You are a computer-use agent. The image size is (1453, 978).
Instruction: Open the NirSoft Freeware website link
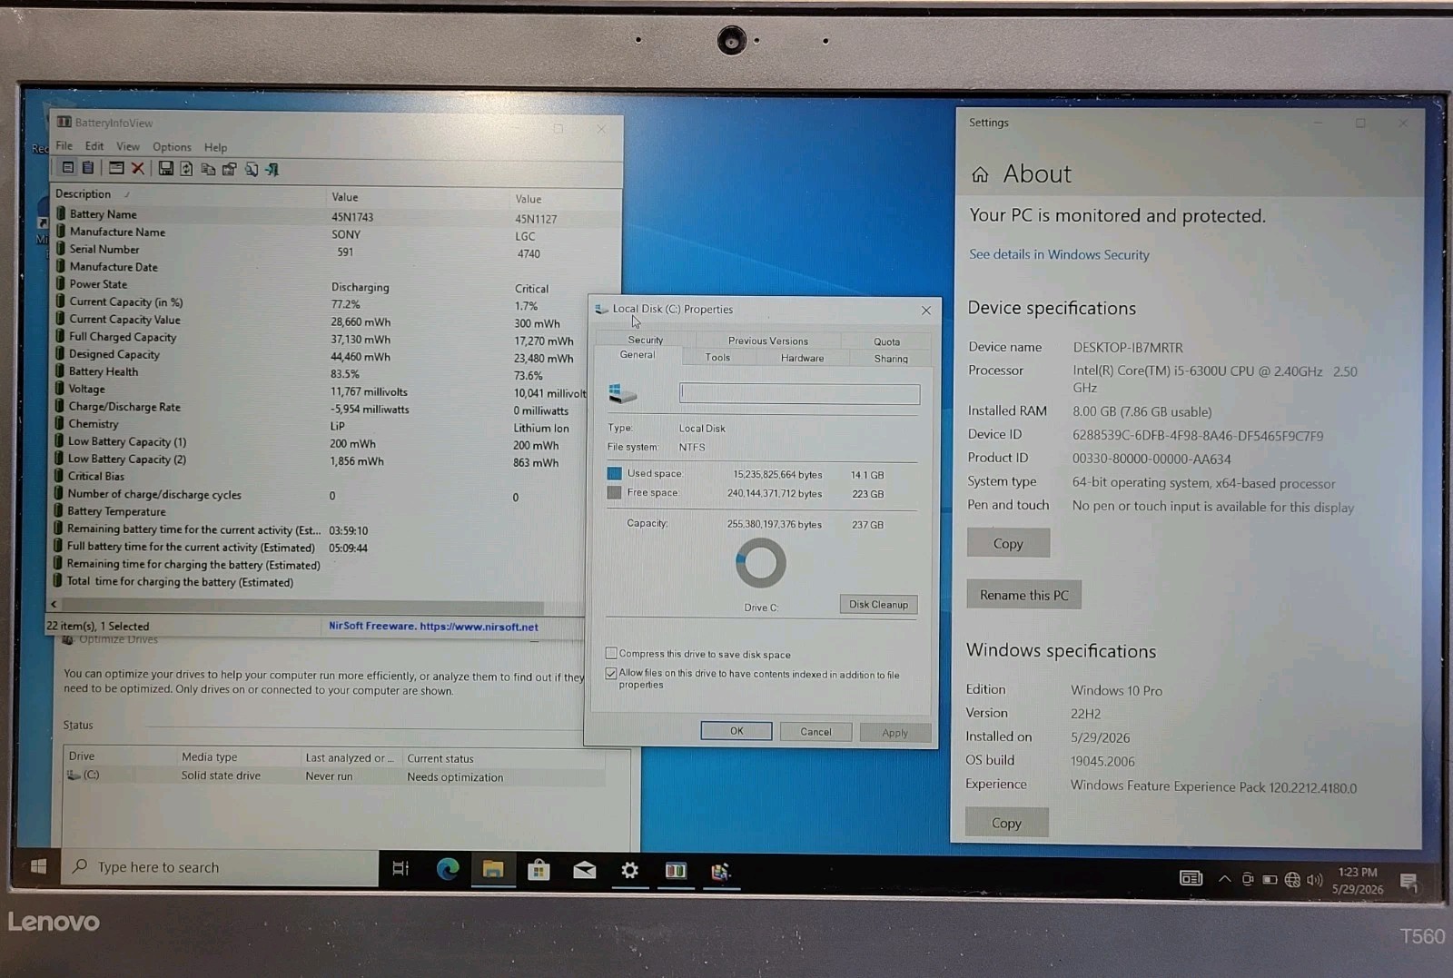coord(433,627)
